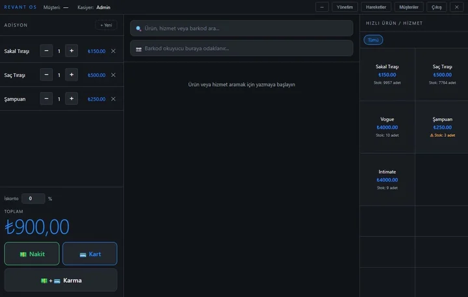Open the Yönetim management menu

(x=344, y=7)
